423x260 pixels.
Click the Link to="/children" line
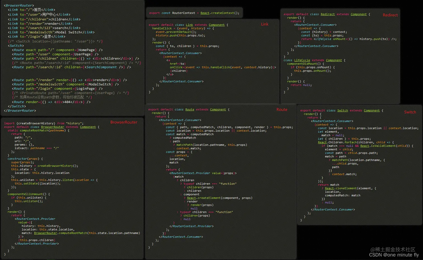pos(44,19)
